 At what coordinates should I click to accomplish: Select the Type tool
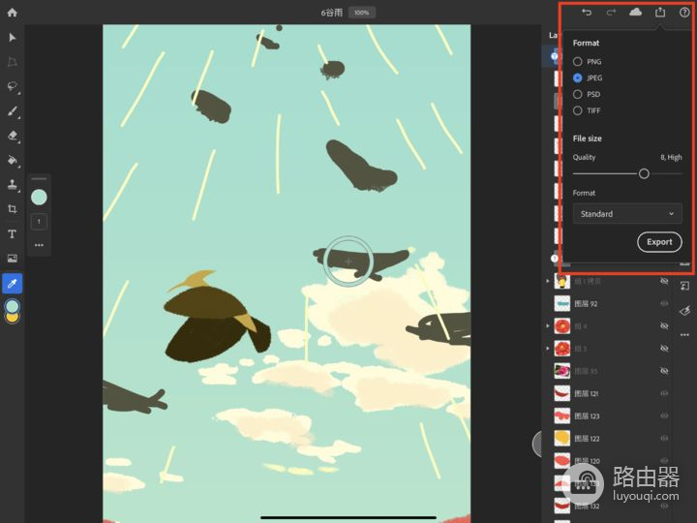point(13,234)
